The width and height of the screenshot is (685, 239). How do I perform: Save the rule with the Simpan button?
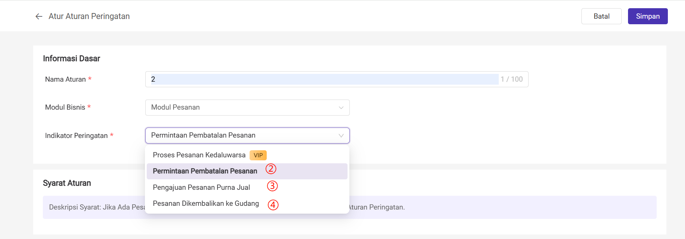(x=647, y=16)
